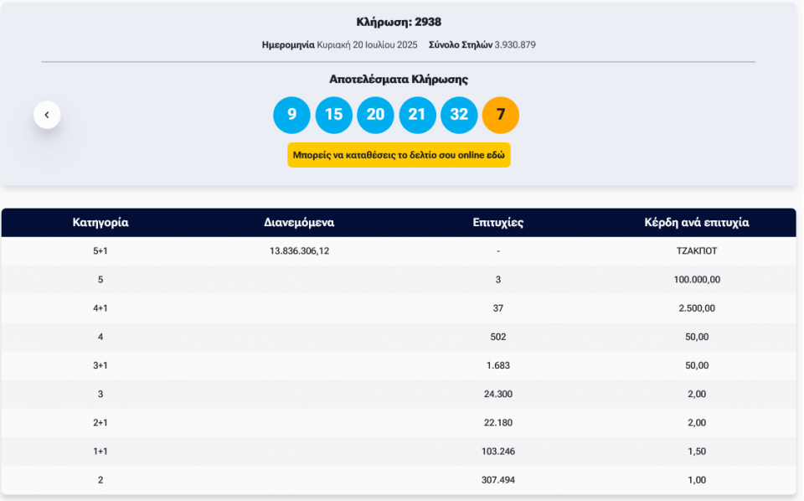Select the Επιτυχίες column header

tap(497, 223)
